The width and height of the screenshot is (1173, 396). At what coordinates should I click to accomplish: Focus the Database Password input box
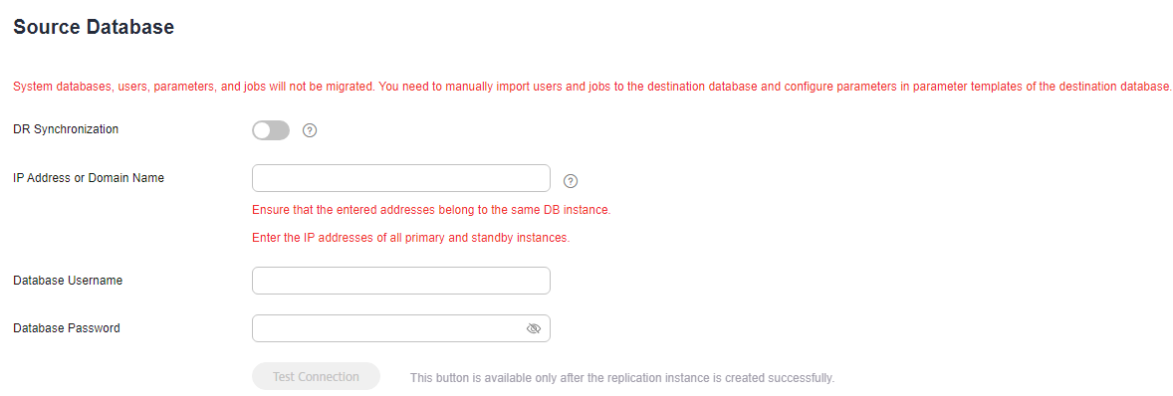(401, 328)
